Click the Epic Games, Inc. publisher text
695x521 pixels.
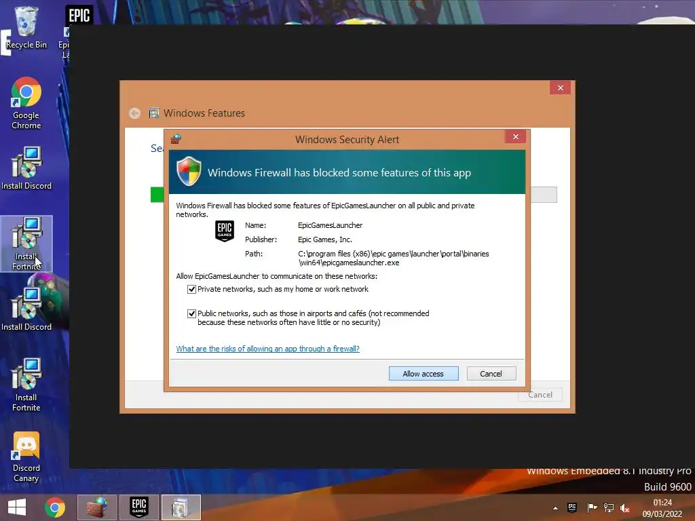click(x=325, y=239)
